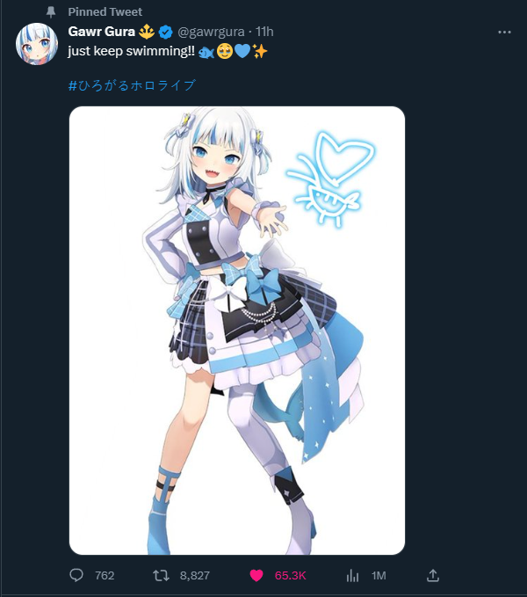This screenshot has height=597, width=527.
Task: Click the blue verified checkmark badge
Action: click(165, 32)
